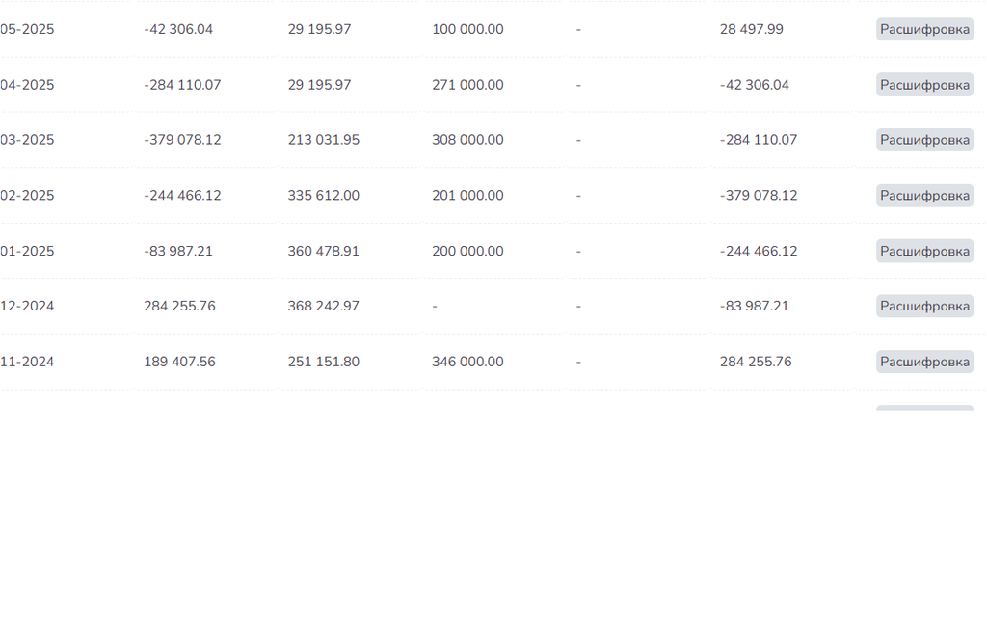Screen dimensions: 987x620
Task: Click the 346 000.00 value
Action: (x=467, y=362)
